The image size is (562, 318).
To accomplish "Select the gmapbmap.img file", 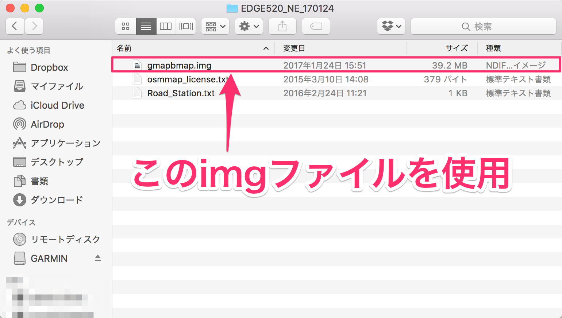I will tap(179, 66).
